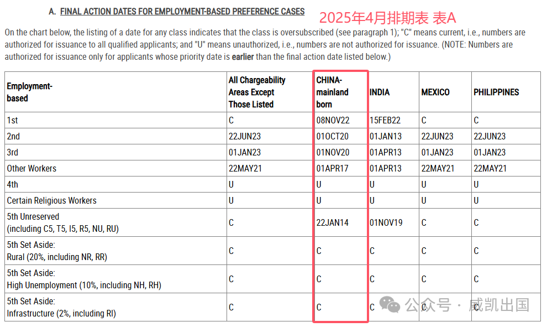This screenshot has height=327, width=547.
Task: Click Mexico 3rd preference date 01JAN23
Action: tap(437, 152)
